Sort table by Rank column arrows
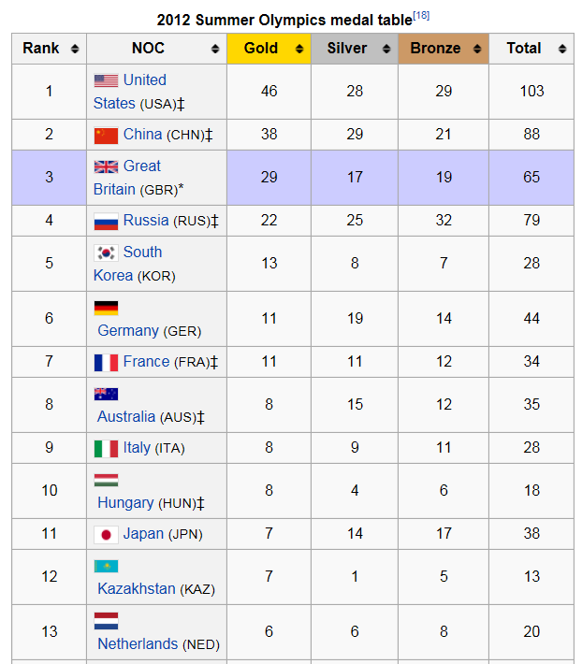 coord(75,49)
